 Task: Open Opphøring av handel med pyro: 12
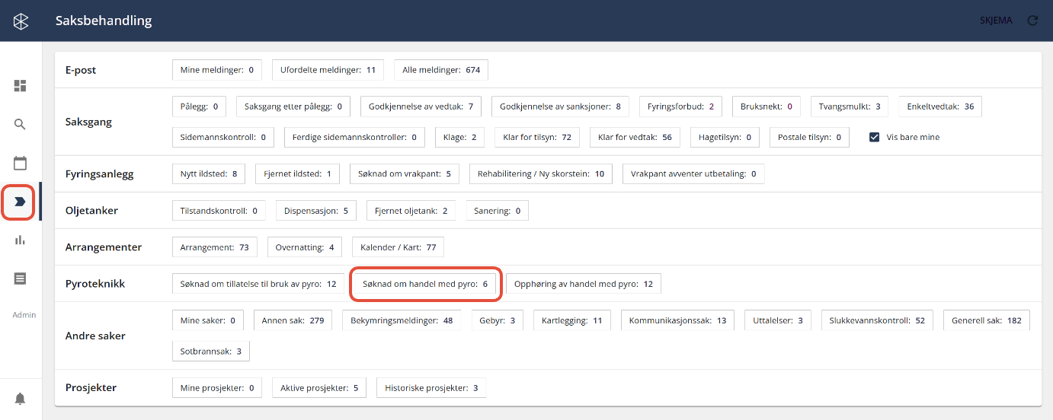click(x=584, y=284)
